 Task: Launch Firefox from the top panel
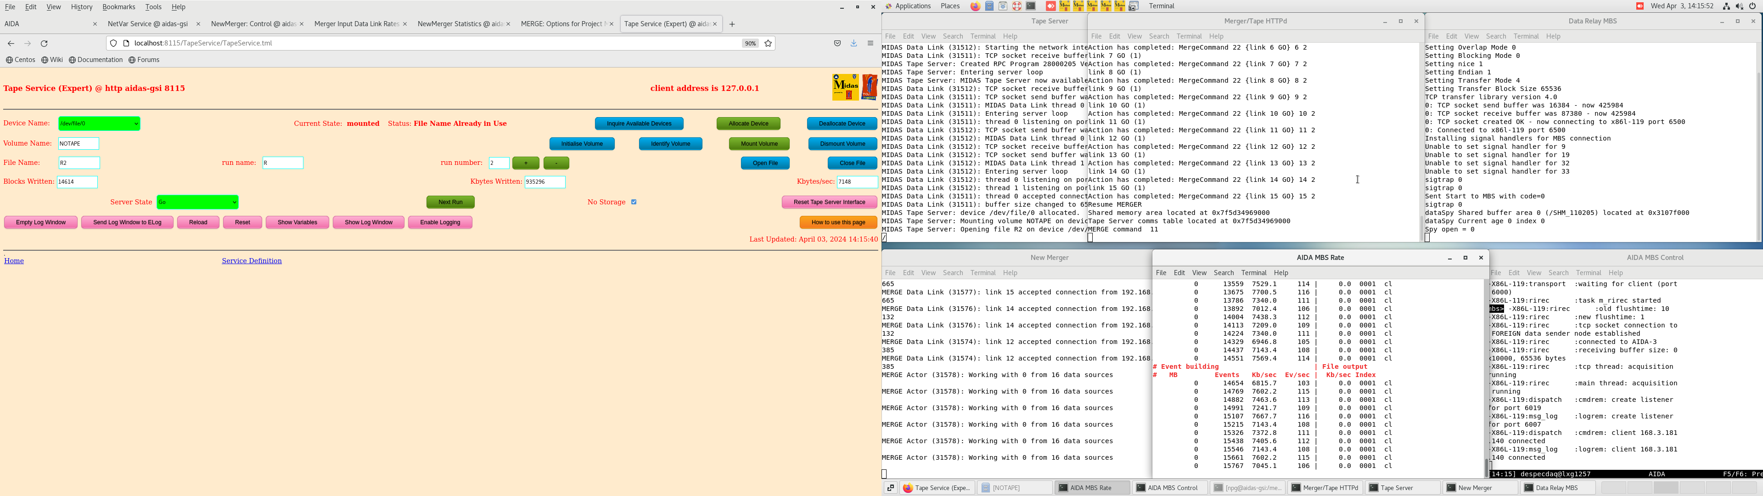click(975, 6)
